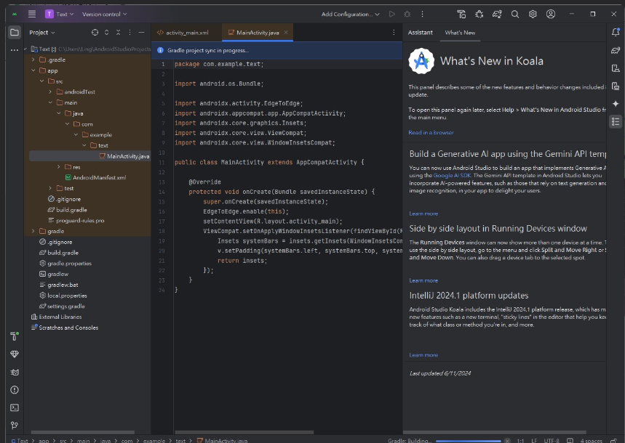The image size is (625, 443).
Task: Open Git version control tool window icon
Action: coord(15,425)
